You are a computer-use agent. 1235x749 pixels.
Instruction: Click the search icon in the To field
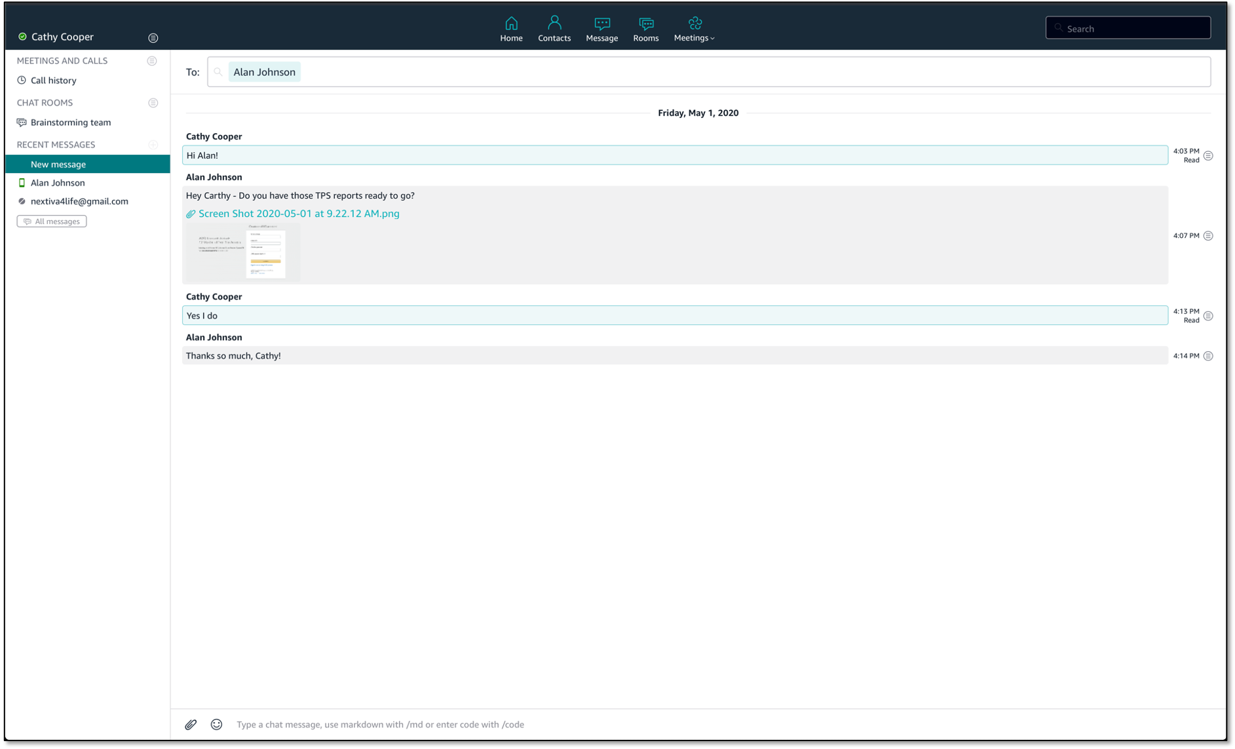[218, 72]
